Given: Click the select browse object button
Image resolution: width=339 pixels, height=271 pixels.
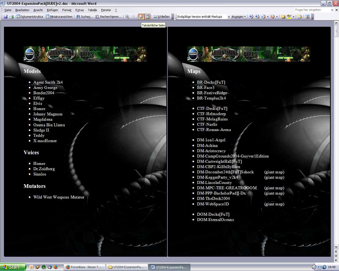Looking at the screenshot, I should (x=336, y=256).
